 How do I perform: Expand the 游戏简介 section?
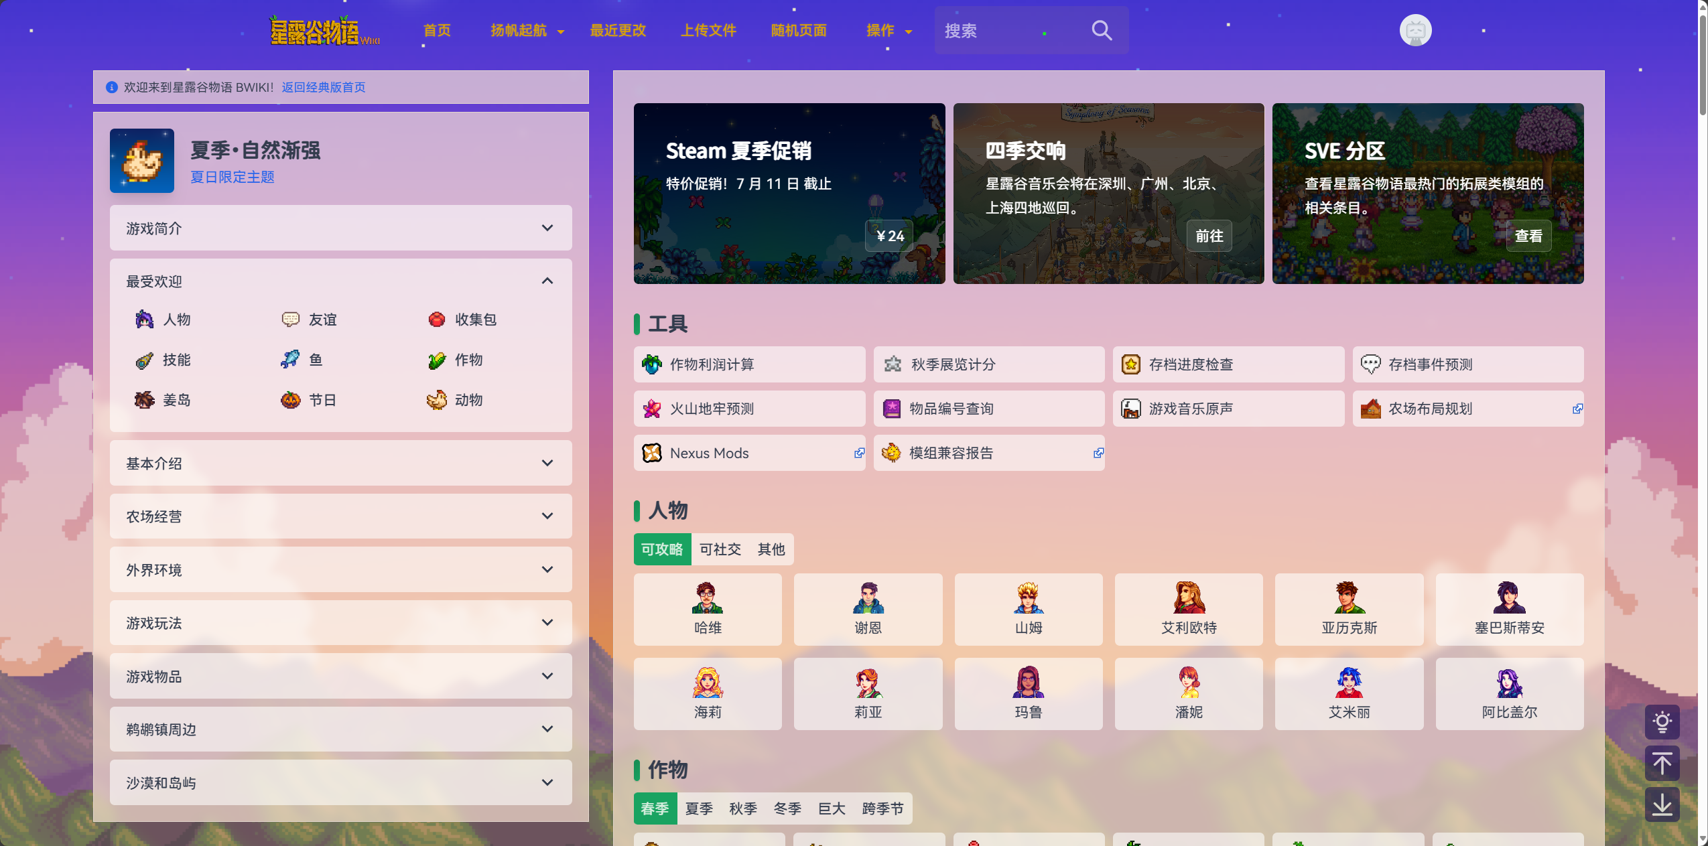340,228
